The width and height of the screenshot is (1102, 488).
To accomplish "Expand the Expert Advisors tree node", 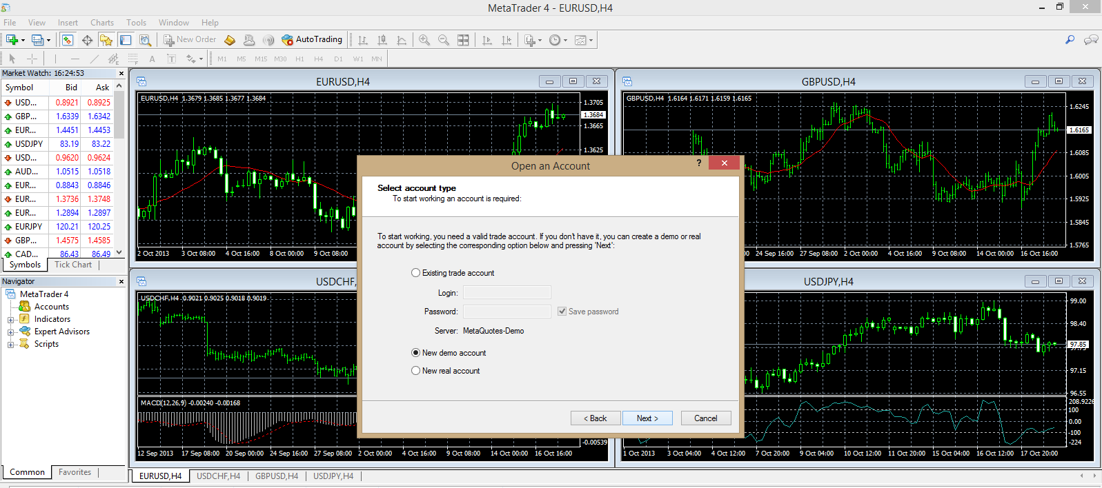I will click(x=10, y=332).
